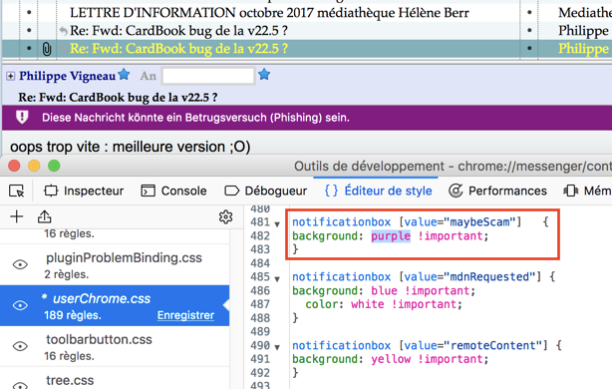Screen dimensions: 612x389
Task: Switch to the Console tab
Action: (173, 191)
